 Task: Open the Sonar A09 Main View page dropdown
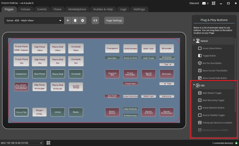34,20
